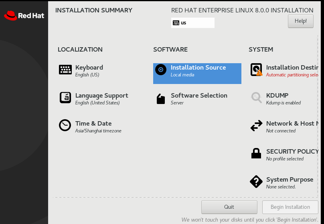Click 'Not connected' status text

coord(281,131)
